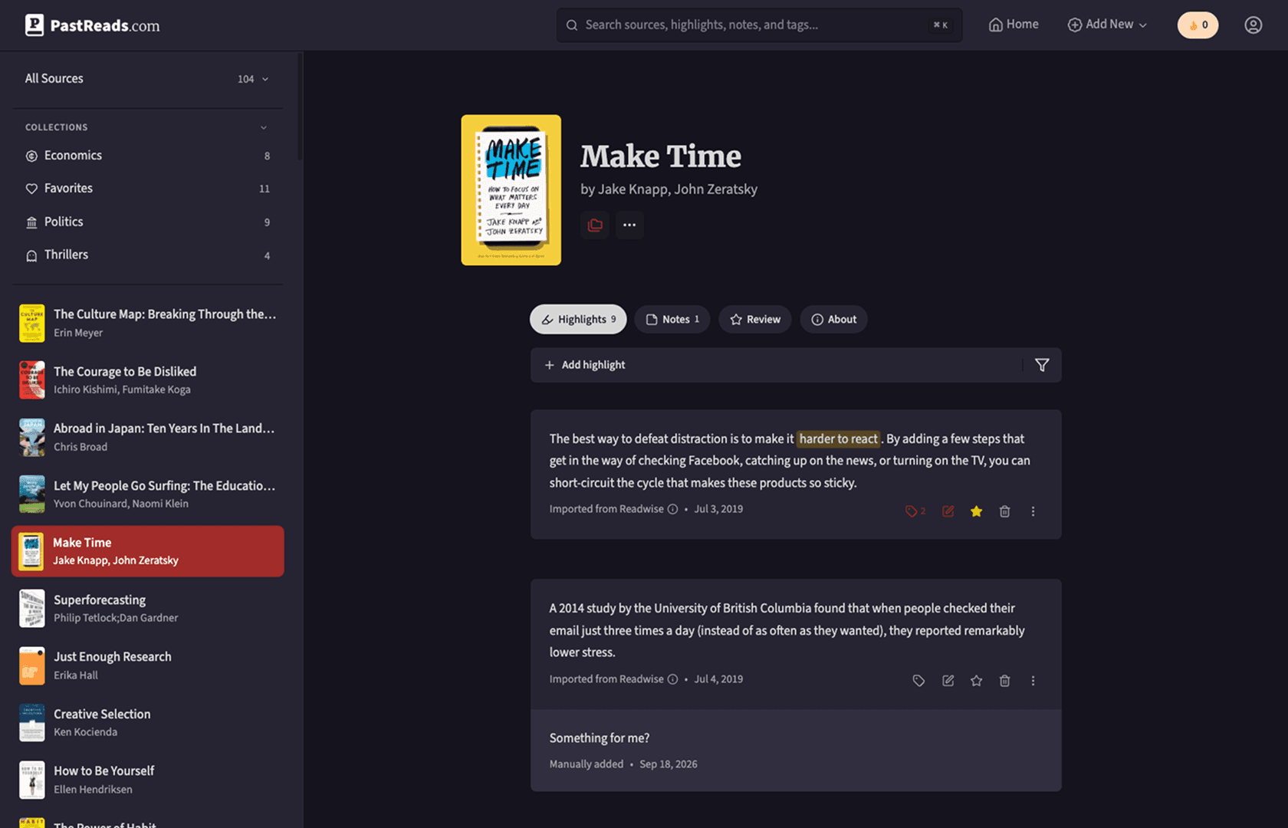Open the highlights filter funnel icon

click(x=1042, y=365)
